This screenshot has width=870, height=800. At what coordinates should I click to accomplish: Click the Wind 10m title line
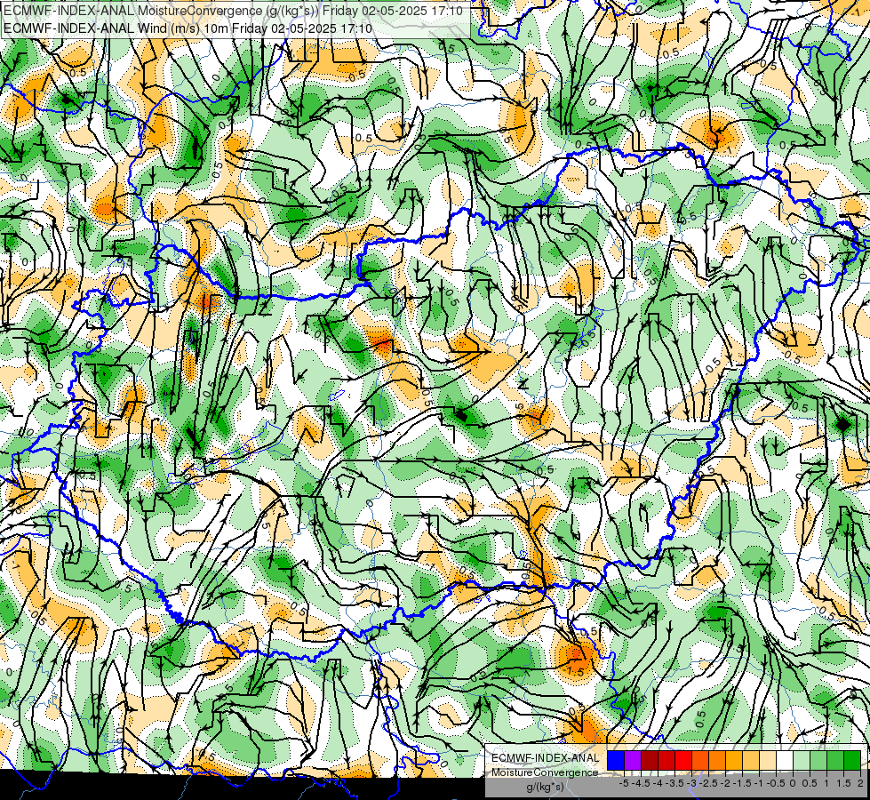click(x=188, y=28)
